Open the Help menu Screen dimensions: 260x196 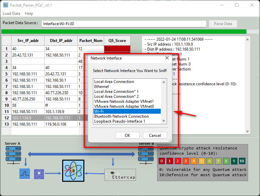pos(29,14)
